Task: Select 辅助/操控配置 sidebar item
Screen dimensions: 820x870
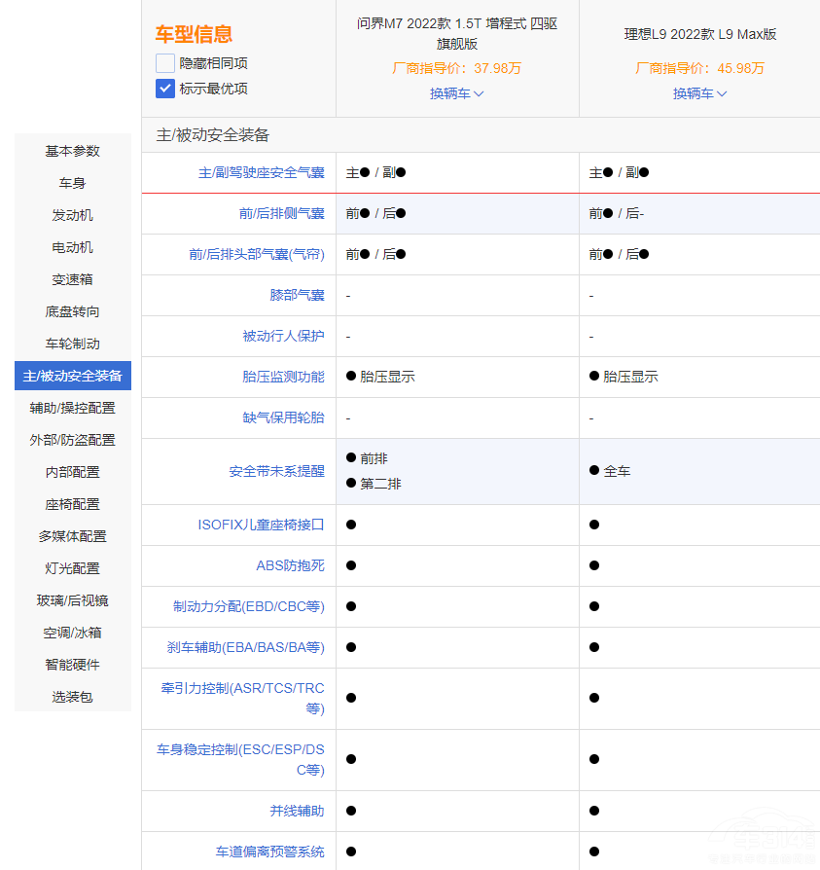Action: (73, 408)
